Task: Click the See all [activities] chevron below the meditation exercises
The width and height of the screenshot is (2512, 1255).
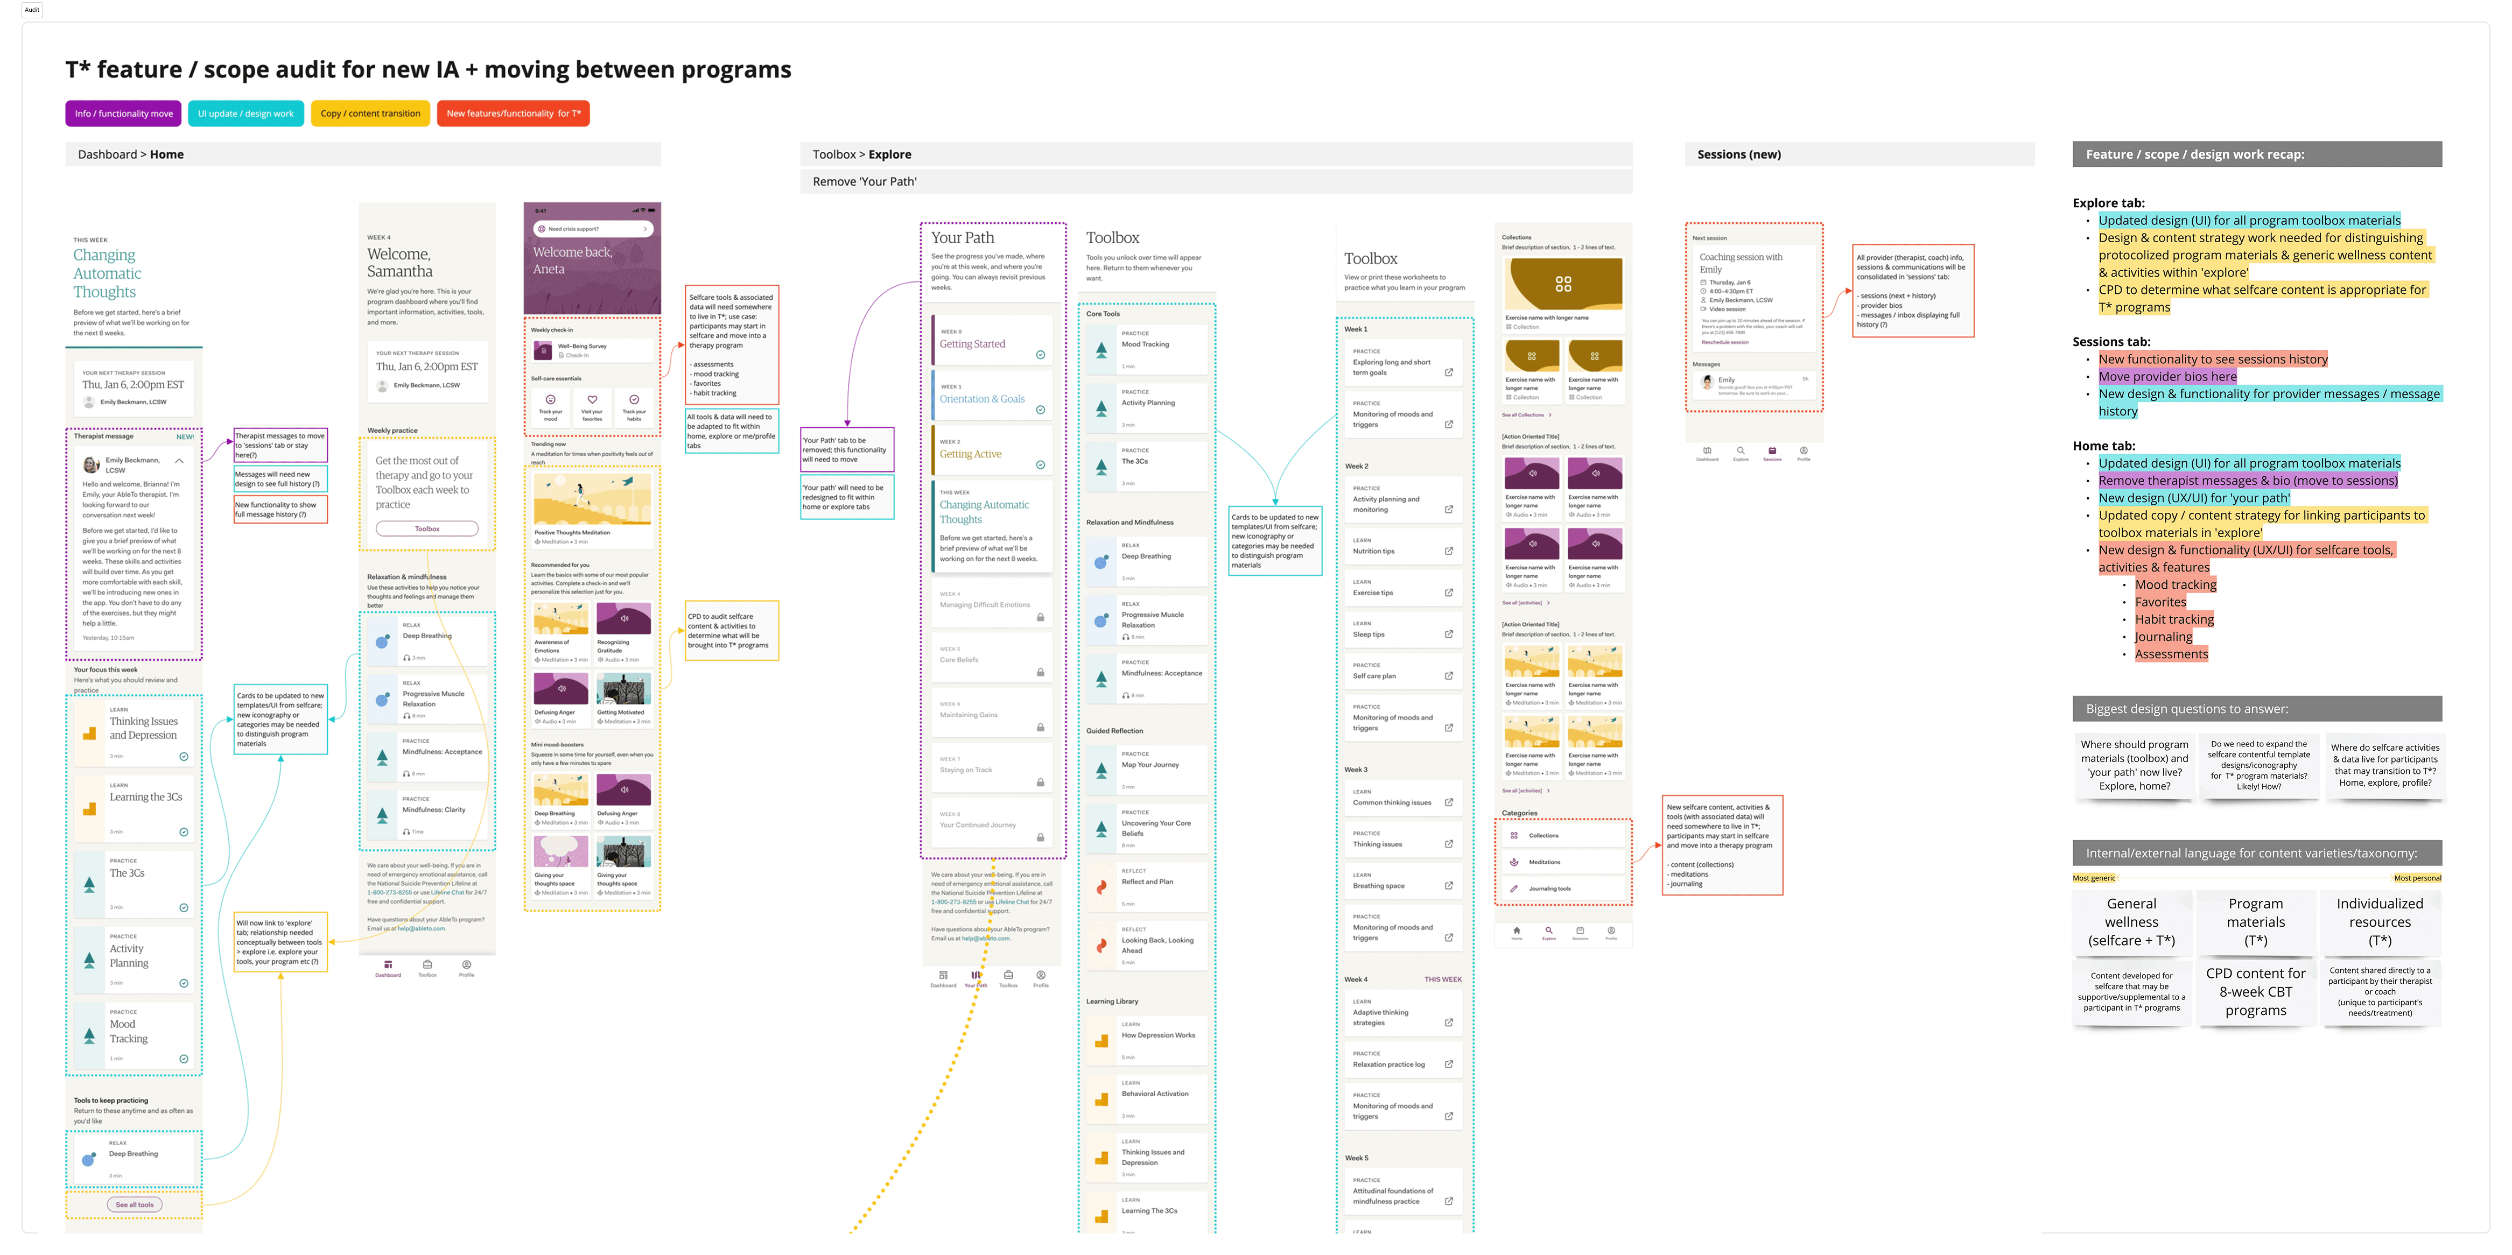Action: click(1548, 791)
